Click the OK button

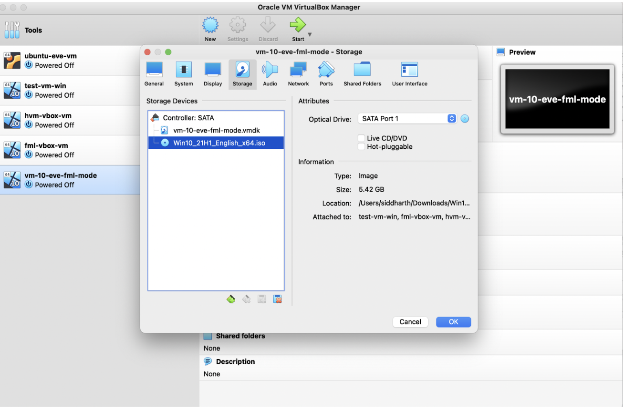coord(453,322)
